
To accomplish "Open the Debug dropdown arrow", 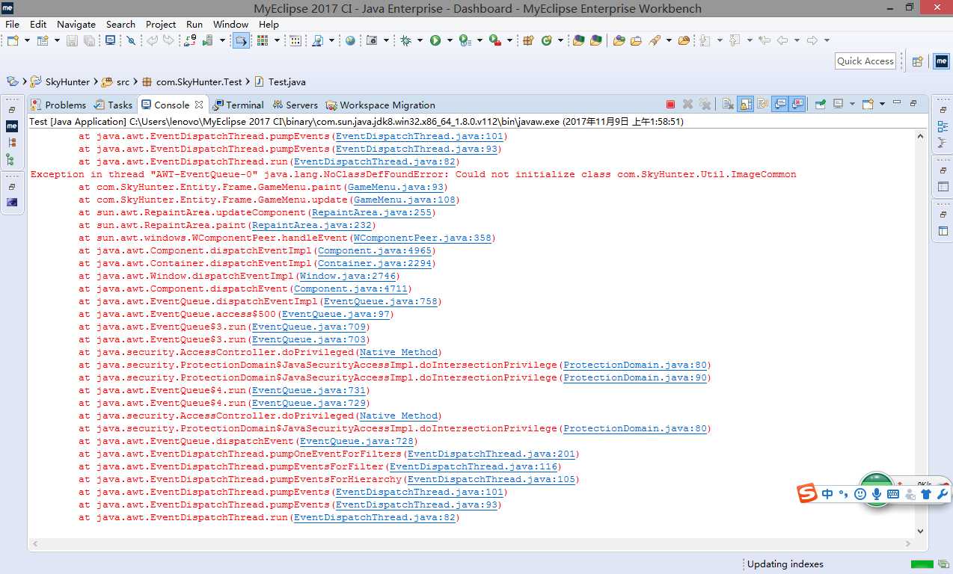I will pos(420,40).
